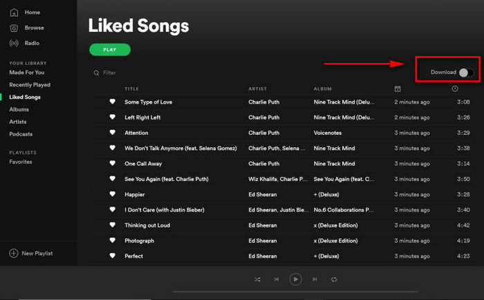Skip to previous track

click(277, 280)
